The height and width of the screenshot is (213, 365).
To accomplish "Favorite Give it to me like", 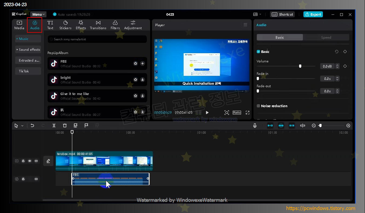I will [x=136, y=96].
